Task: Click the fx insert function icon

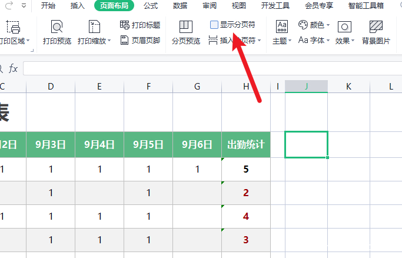Action: [x=13, y=68]
